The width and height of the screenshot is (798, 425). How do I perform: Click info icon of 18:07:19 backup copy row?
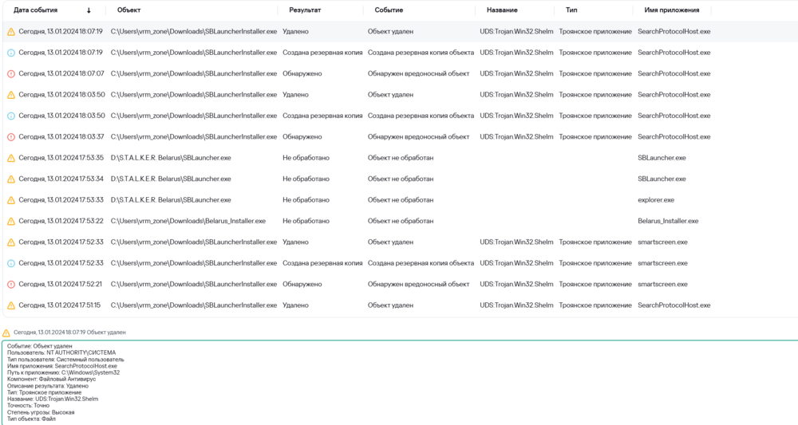click(x=11, y=53)
